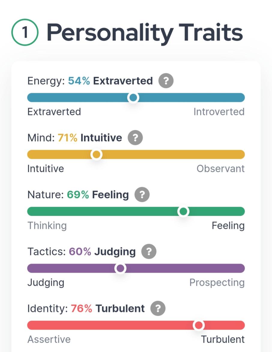Click the yellow Mind slider handle
The image size is (272, 352).
point(96,155)
